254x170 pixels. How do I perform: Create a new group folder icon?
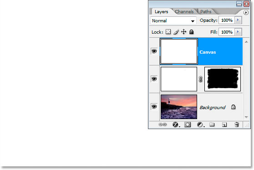tap(212, 125)
